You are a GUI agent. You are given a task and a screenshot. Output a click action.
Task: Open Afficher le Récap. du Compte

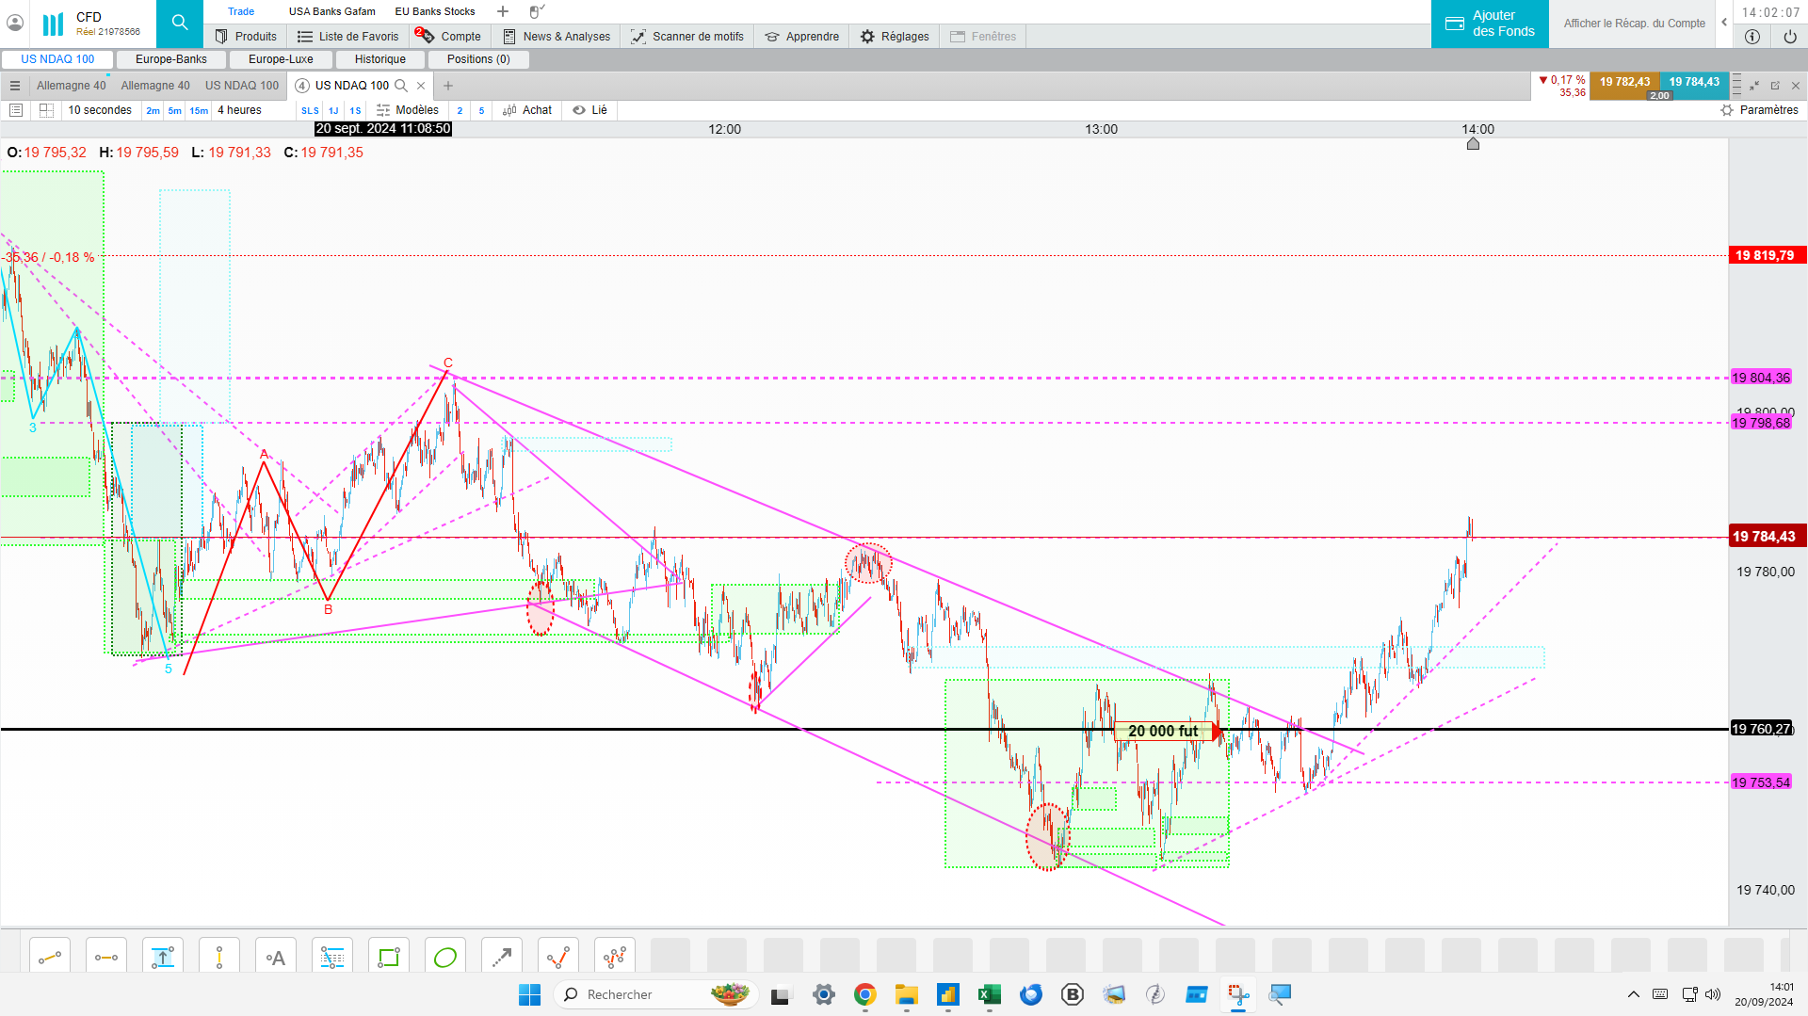click(1635, 24)
